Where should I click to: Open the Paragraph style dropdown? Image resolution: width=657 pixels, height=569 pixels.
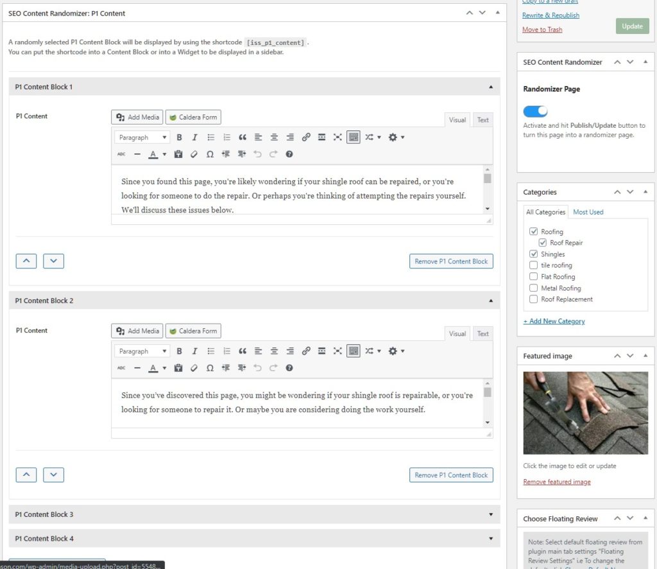(141, 137)
